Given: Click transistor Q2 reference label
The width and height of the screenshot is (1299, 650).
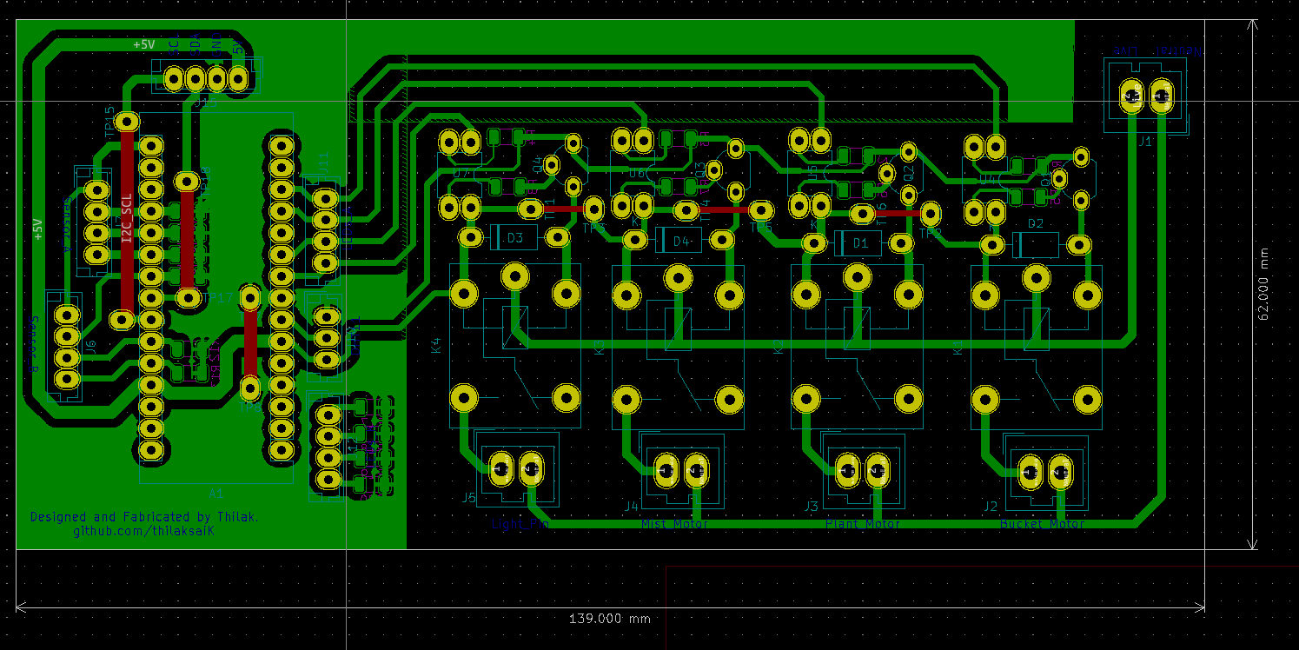Looking at the screenshot, I should coord(908,171).
